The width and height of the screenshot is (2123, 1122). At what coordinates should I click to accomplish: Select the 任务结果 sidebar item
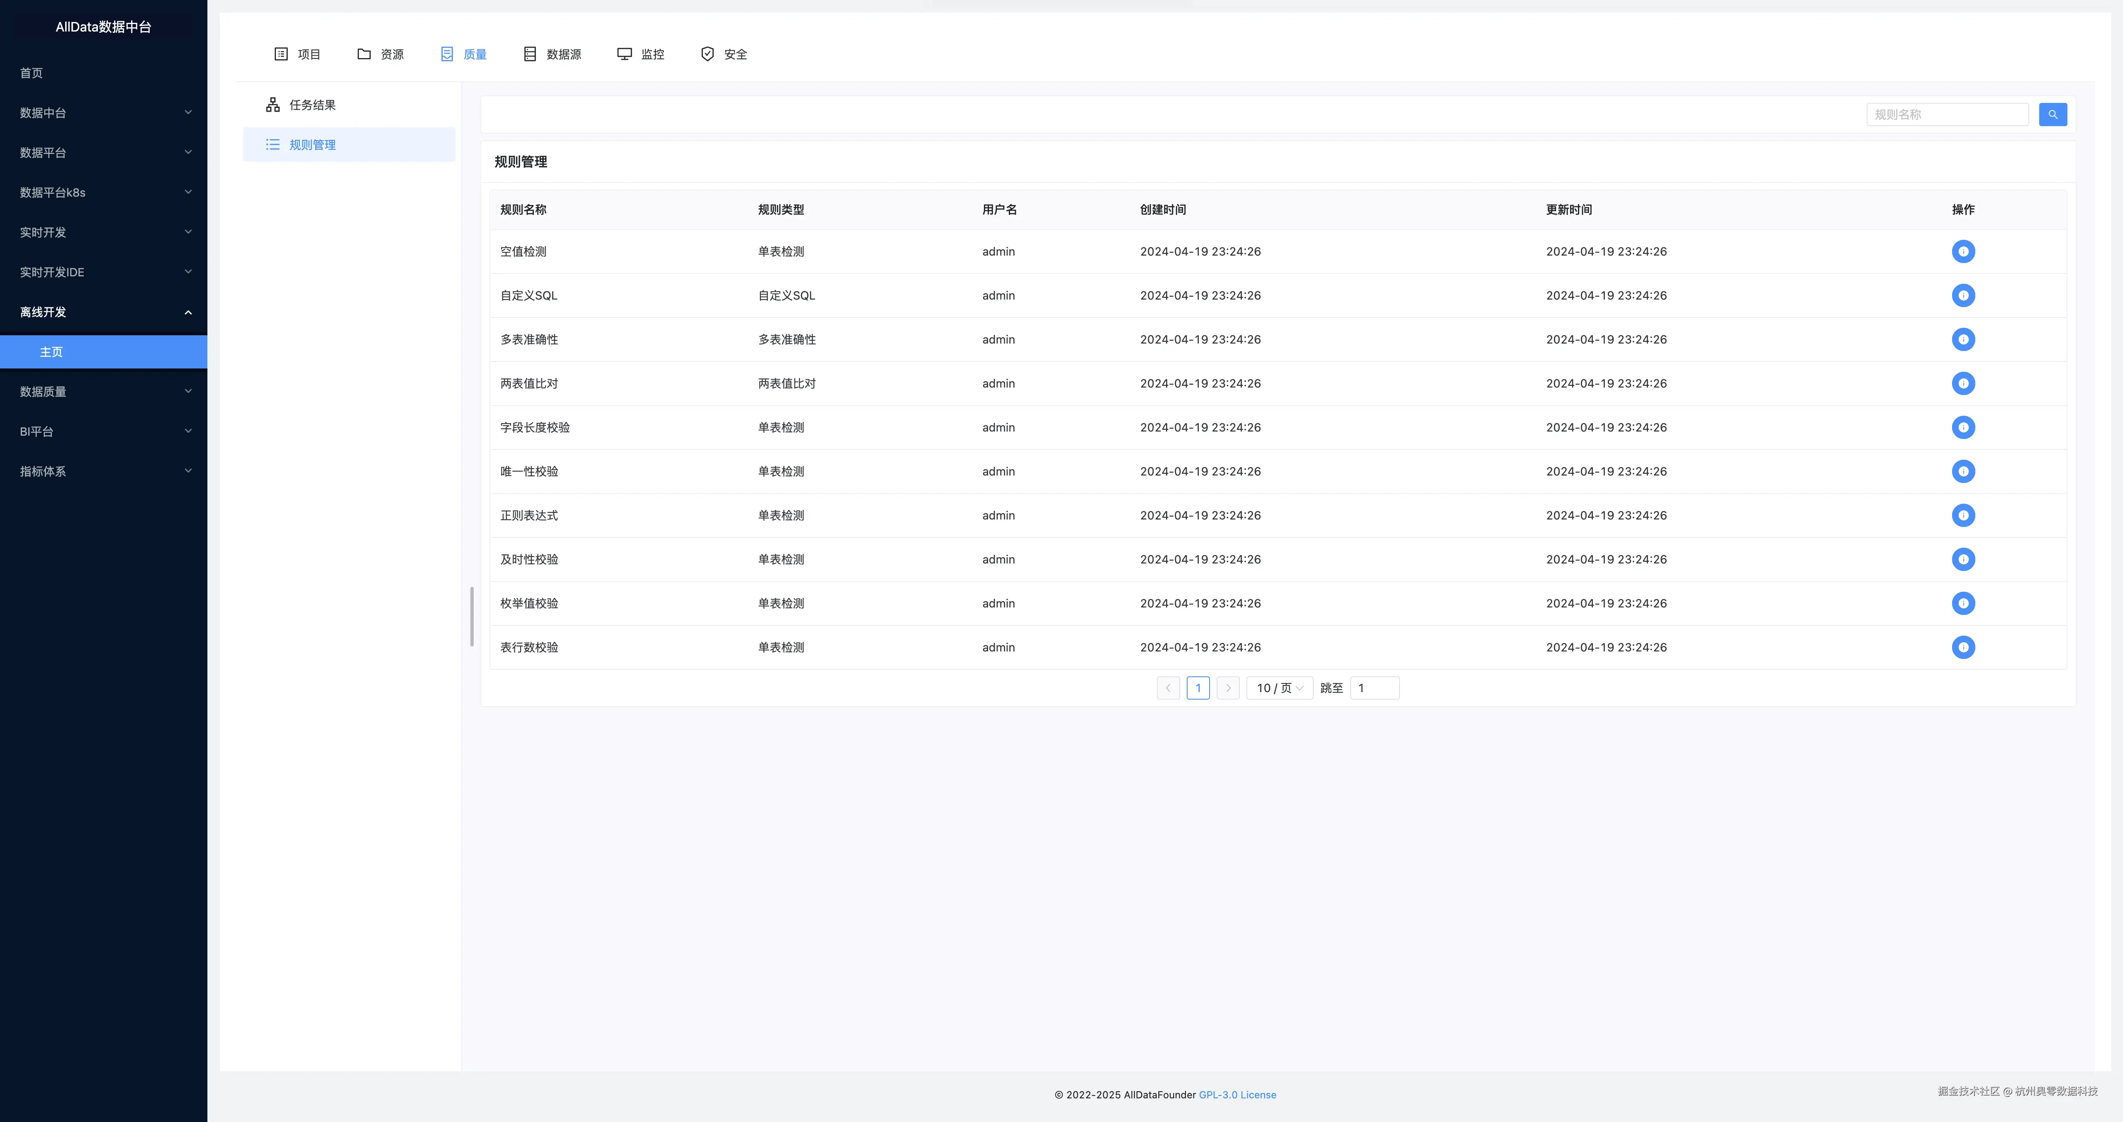(x=312, y=105)
